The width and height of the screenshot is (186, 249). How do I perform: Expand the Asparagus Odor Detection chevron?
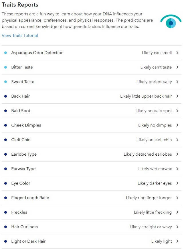pos(177,53)
